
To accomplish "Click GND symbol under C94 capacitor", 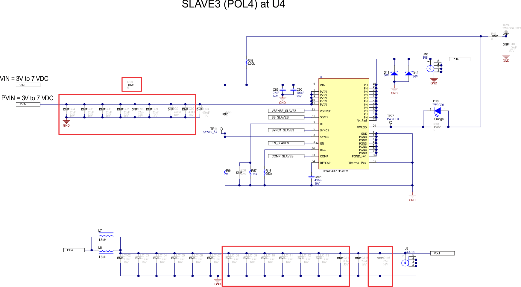I will click(66, 123).
